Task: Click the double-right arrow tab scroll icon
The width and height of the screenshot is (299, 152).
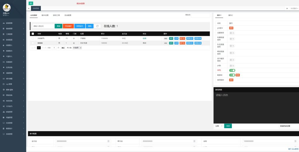Action: (287, 8)
